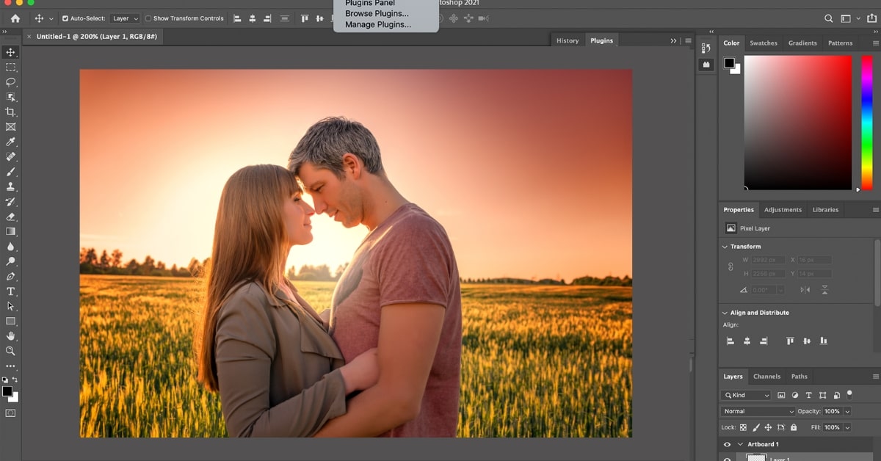The image size is (881, 461).
Task: Open tool preset picker arrow beside Move icon
Action: [x=51, y=18]
